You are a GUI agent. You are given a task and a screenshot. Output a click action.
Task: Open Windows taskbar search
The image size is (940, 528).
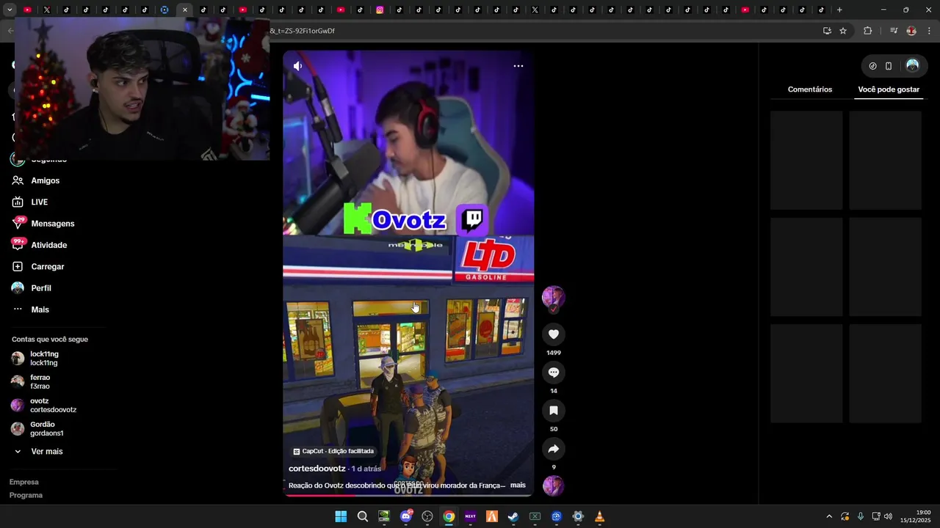363,516
